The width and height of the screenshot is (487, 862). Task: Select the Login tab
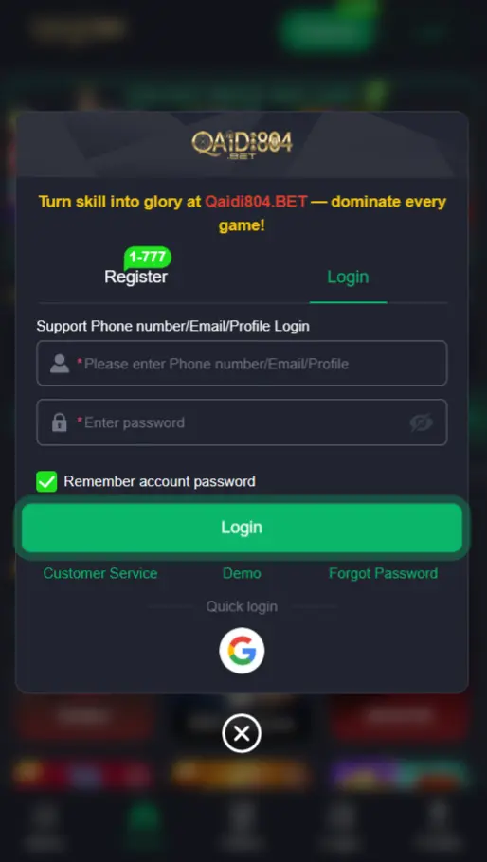tap(348, 277)
